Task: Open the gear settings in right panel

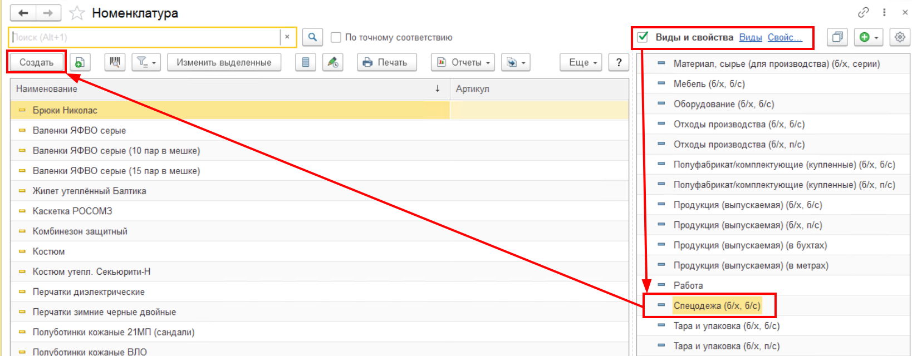Action: 900,37
